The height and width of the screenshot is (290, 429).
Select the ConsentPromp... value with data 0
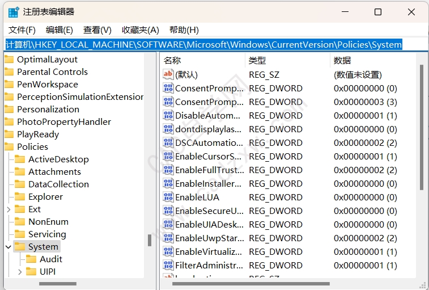pyautogui.click(x=209, y=89)
